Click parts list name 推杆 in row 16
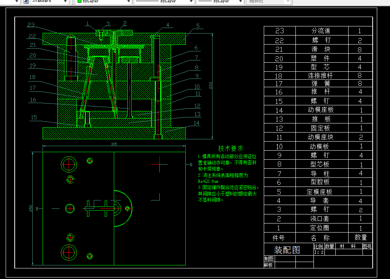Screen dimensions: 390x279 321,92
